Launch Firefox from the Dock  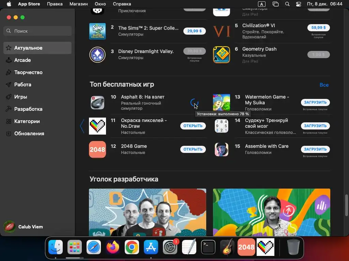coord(112,247)
